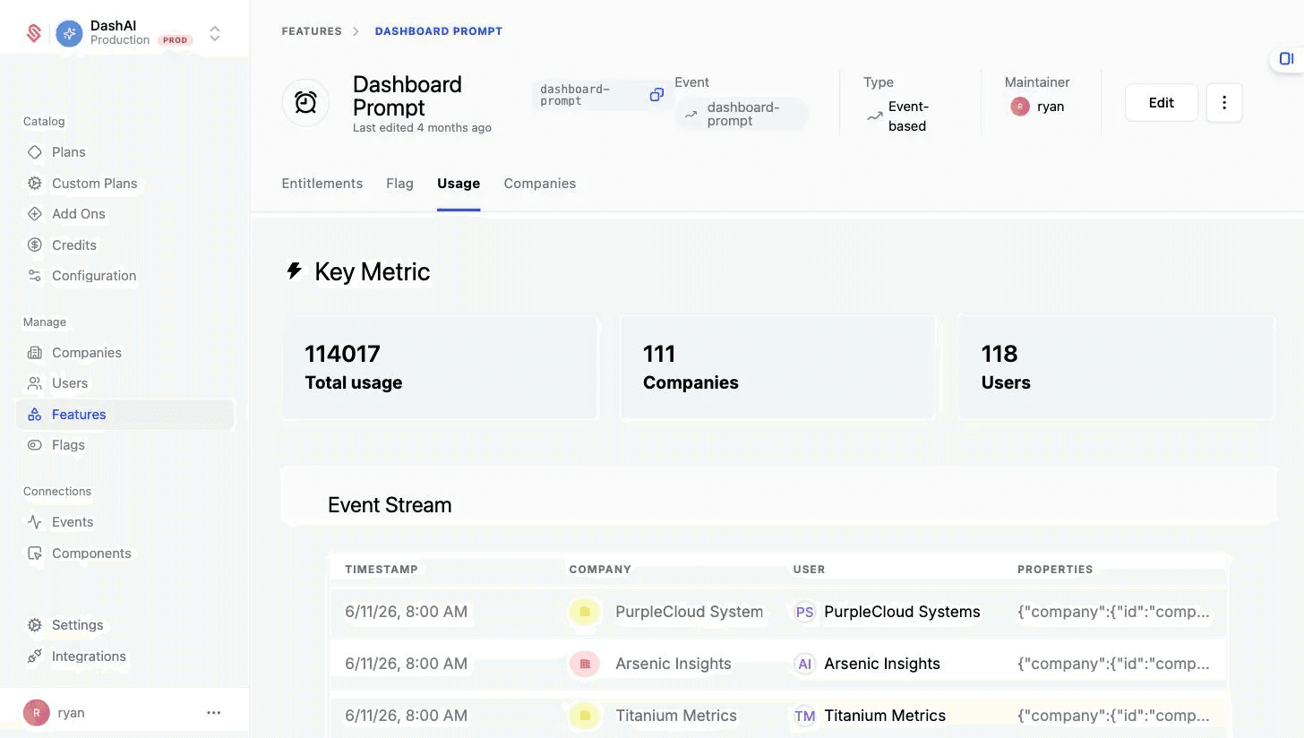Click the Dashboard Prompt breadcrumb
The image size is (1304, 738).
439,31
